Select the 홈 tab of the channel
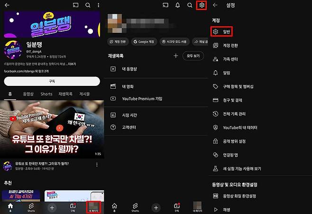 pyautogui.click(x=10, y=94)
